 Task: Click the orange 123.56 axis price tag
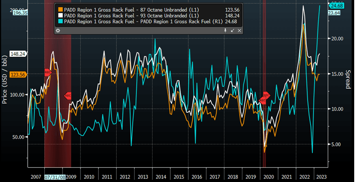(x=19, y=74)
